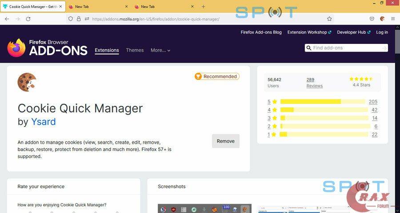
Task: Submit search with arrow icon
Action: 384,48
